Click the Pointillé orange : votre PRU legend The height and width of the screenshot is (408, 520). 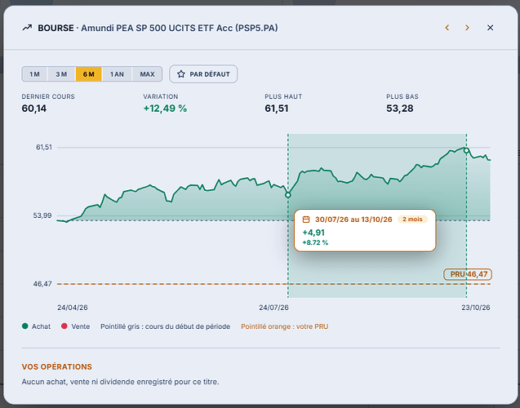pyautogui.click(x=285, y=326)
